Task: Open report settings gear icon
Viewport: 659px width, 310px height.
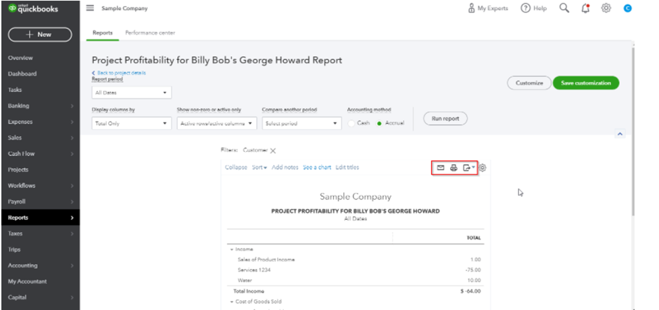Action: [483, 167]
